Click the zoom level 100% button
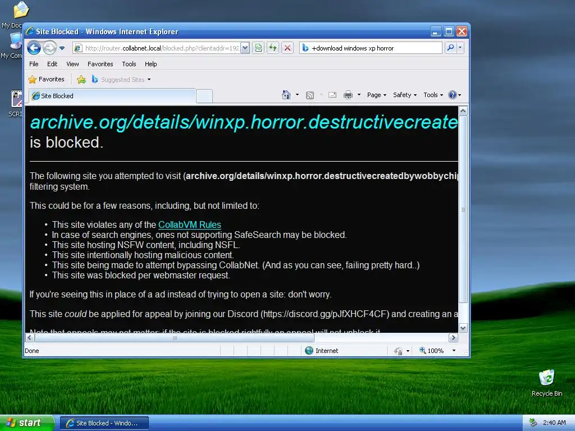 pyautogui.click(x=432, y=351)
